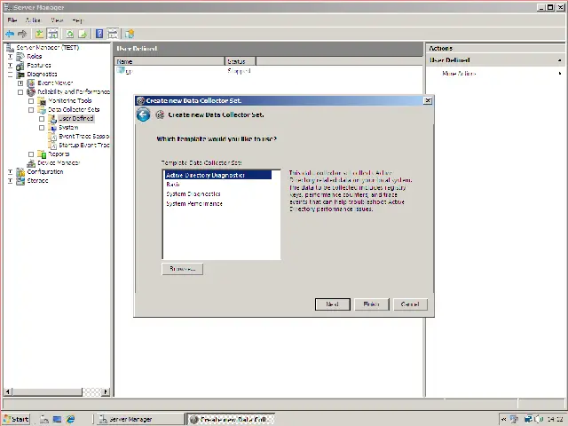The width and height of the screenshot is (568, 426).
Task: Click the tree pane horizontal scrollbar right arrow
Action: click(106, 391)
